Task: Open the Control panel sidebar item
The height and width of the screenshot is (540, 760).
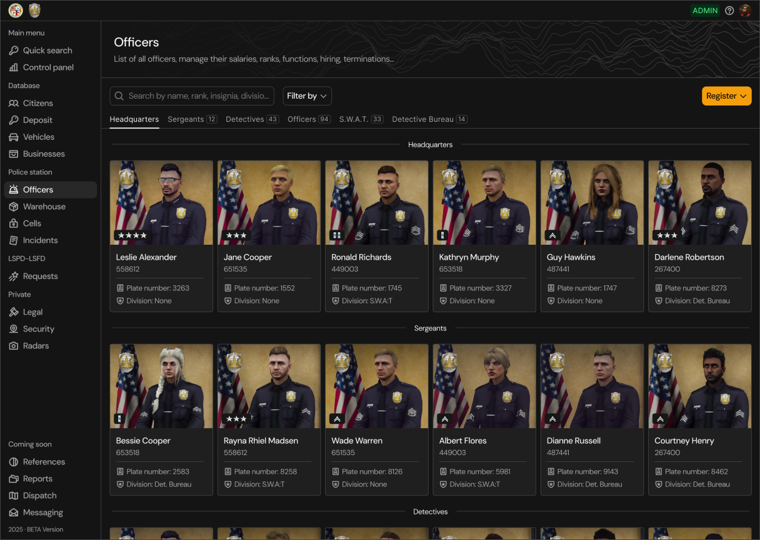Action: click(50, 67)
